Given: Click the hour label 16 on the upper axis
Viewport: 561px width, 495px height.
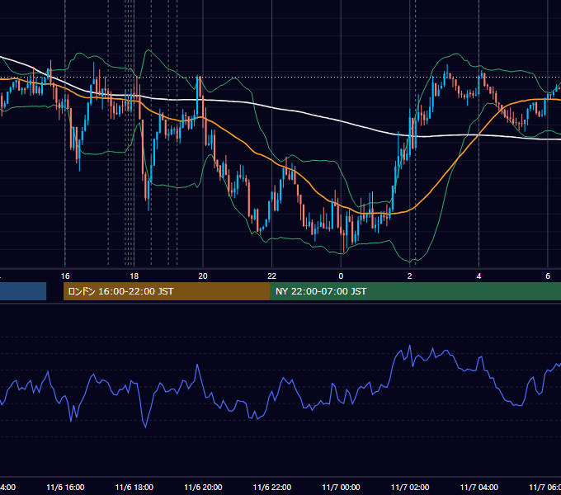Looking at the screenshot, I should click(65, 276).
